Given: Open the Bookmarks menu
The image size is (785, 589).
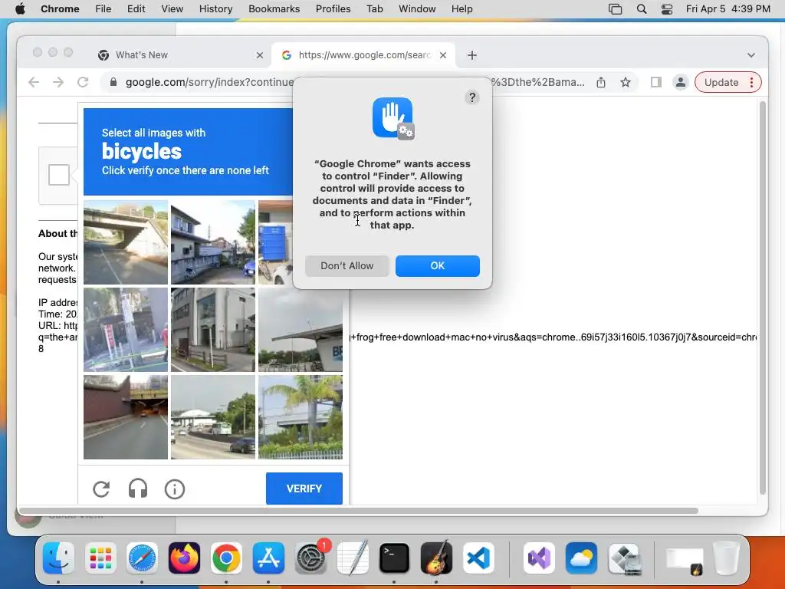Looking at the screenshot, I should (274, 9).
